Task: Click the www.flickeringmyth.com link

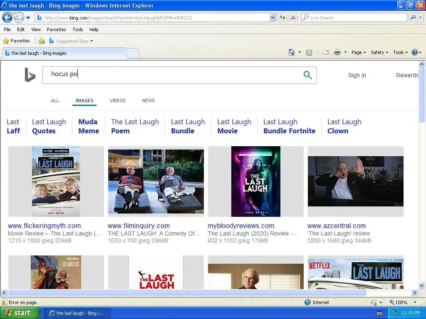Action: coord(44,226)
